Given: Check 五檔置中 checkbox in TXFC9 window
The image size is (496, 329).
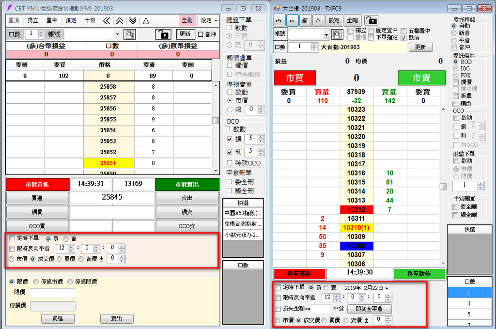Looking at the screenshot, I should [403, 31].
